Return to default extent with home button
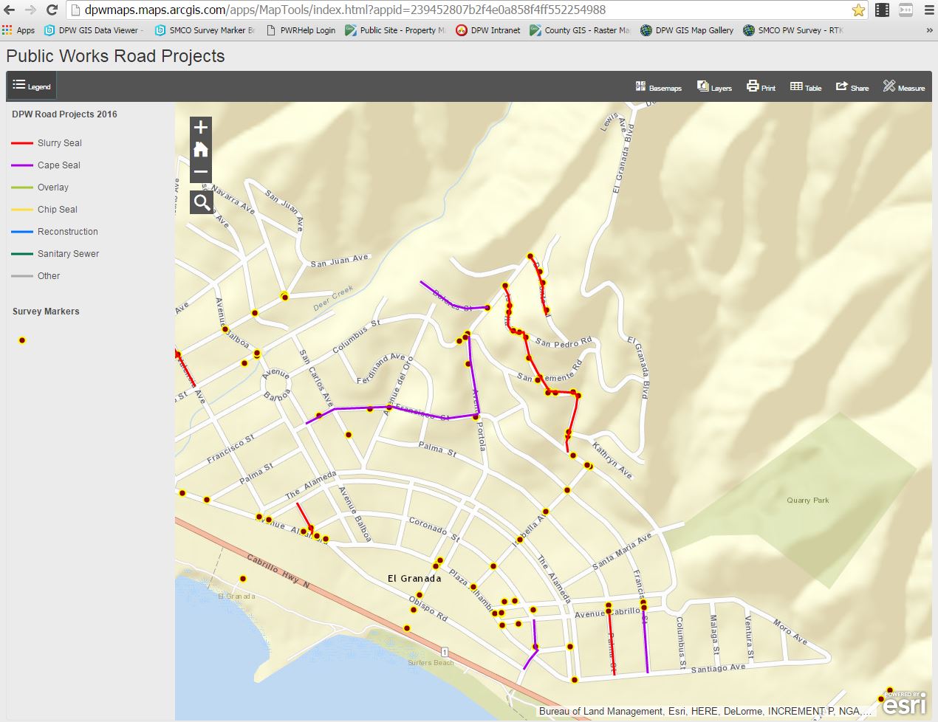 click(200, 149)
